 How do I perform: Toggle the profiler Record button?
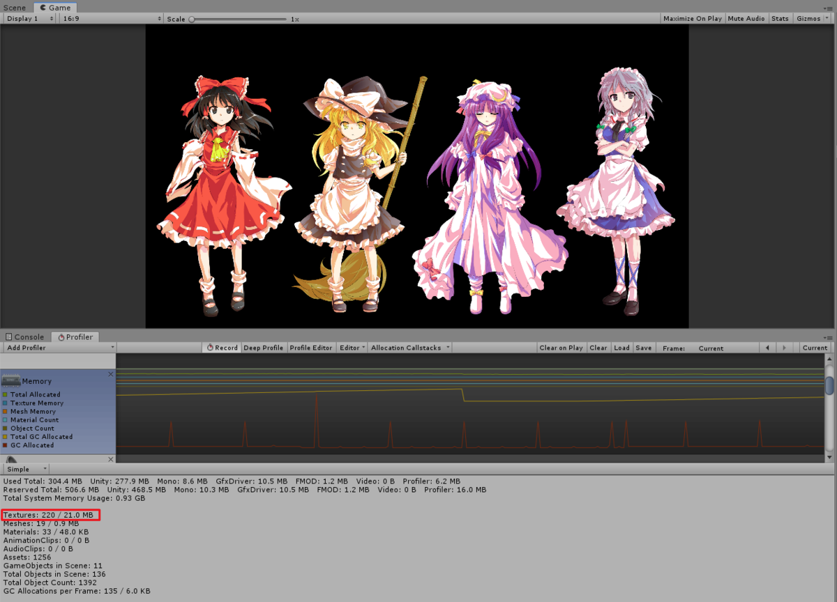[222, 348]
